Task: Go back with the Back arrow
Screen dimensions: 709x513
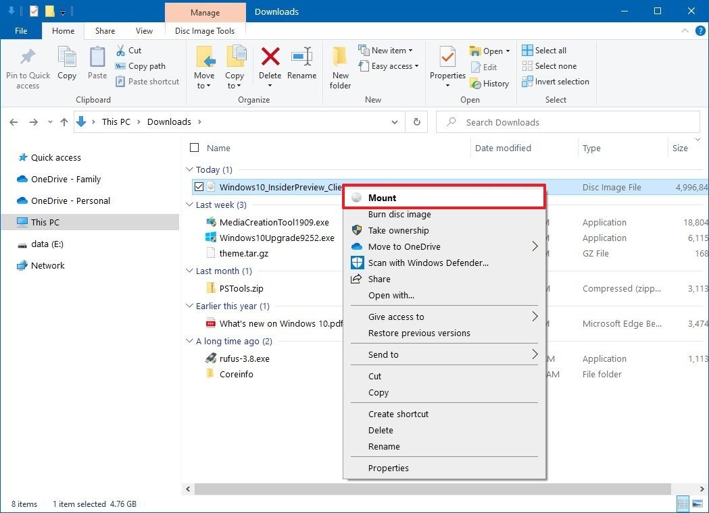Action: click(x=14, y=122)
